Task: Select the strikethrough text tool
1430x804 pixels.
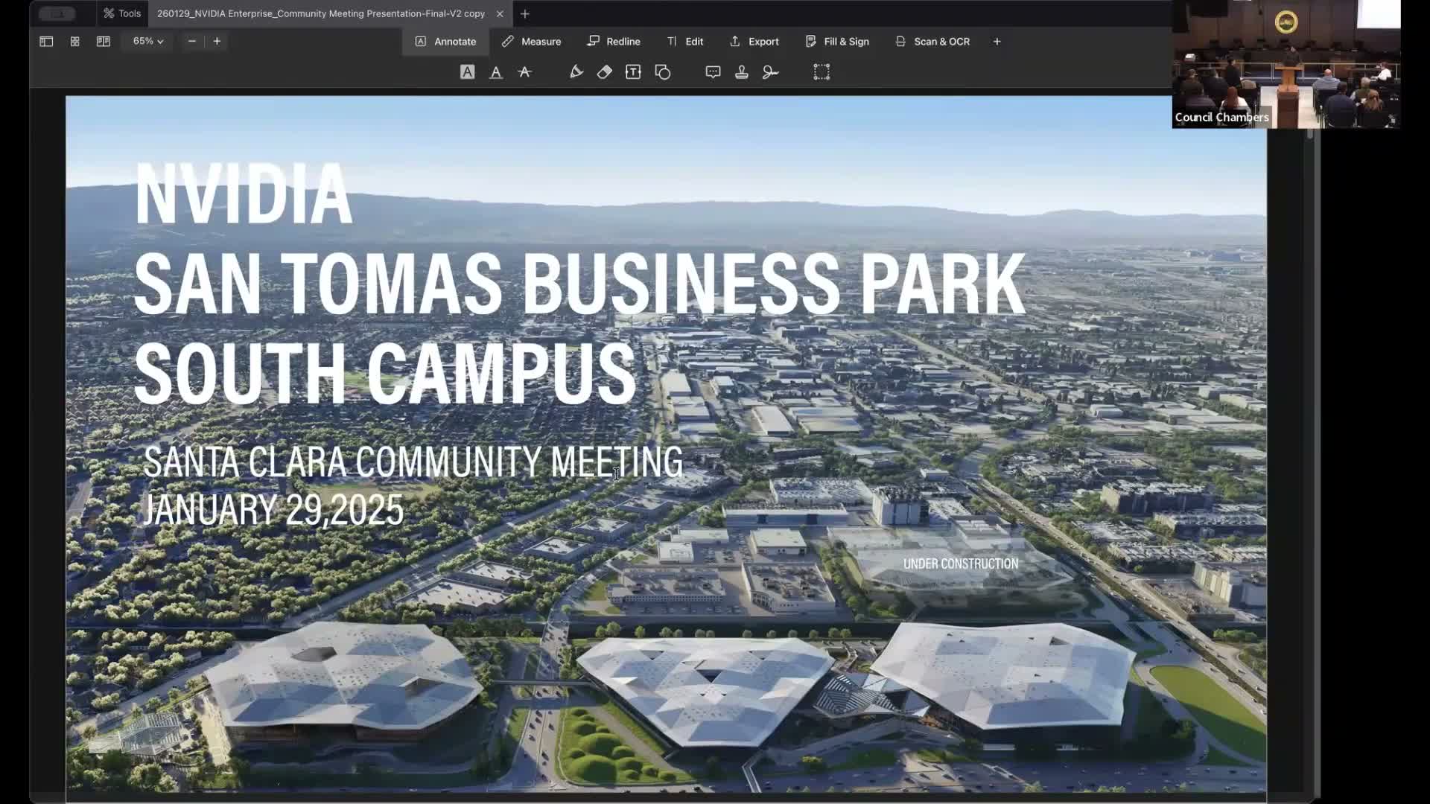Action: point(525,72)
